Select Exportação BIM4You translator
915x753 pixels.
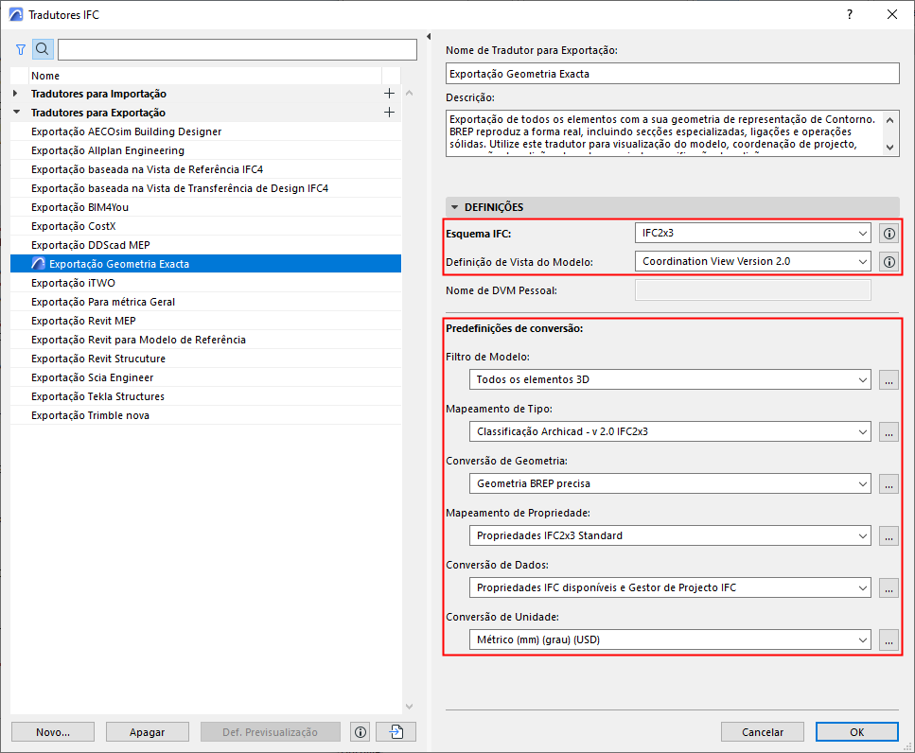[206, 207]
